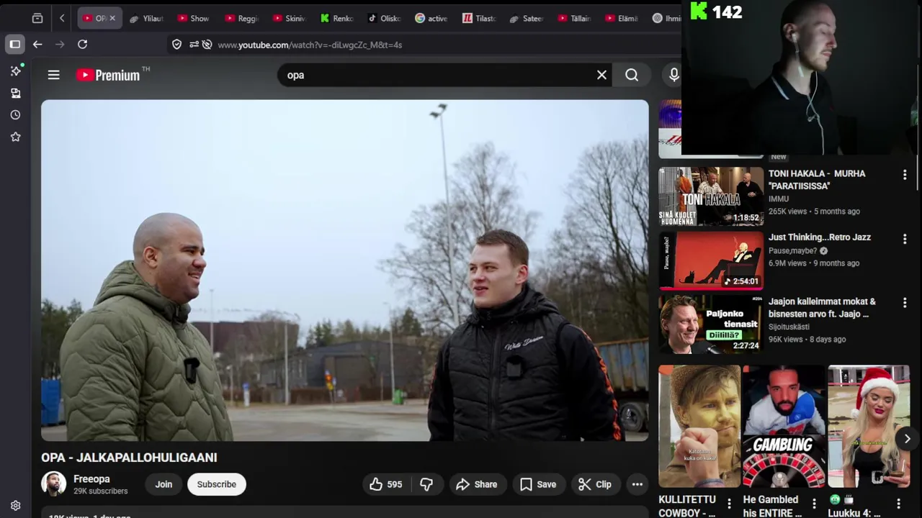Switch to the Renko tab
This screenshot has height=518, width=922.
click(x=336, y=18)
